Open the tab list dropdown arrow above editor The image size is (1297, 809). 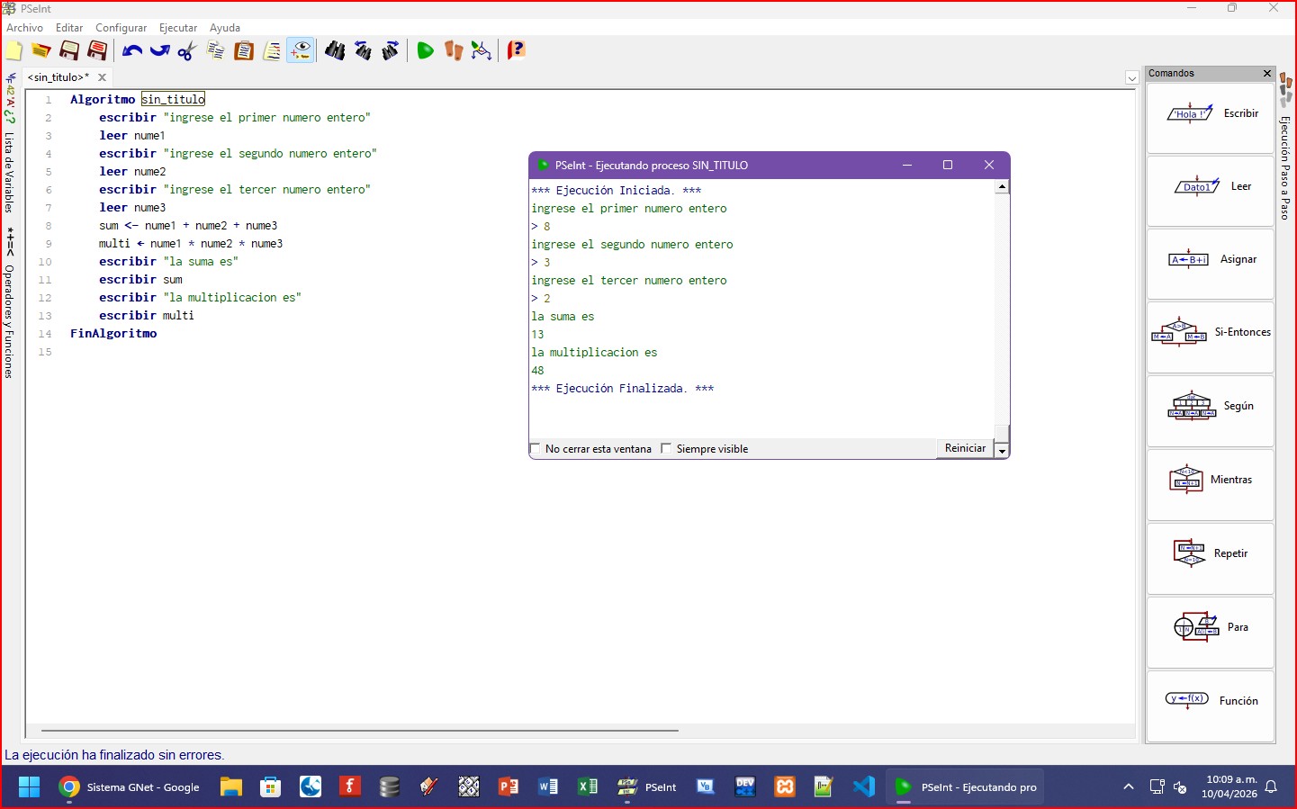1132,78
